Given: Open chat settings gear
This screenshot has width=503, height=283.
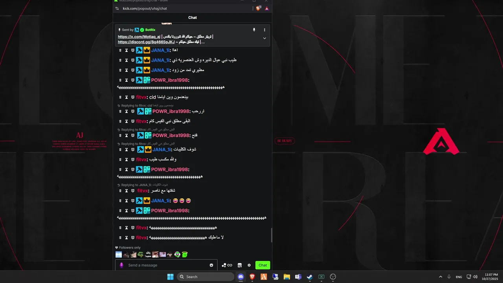Looking at the screenshot, I should 249,265.
